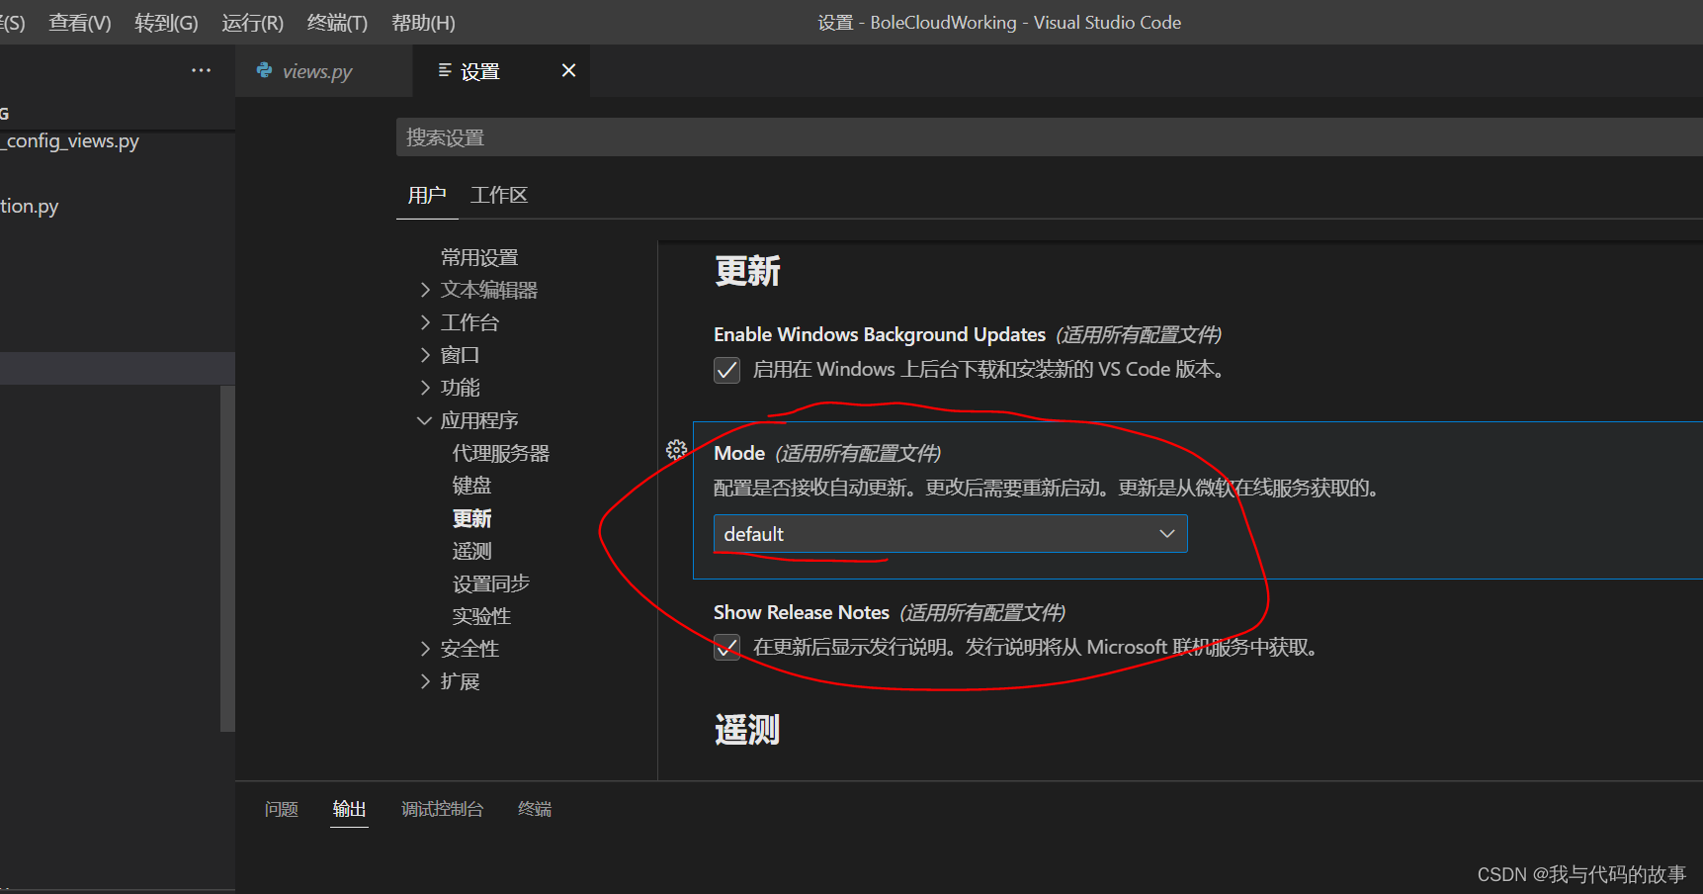The height and width of the screenshot is (894, 1703).
Task: Select the 用户 settings scope tab
Action: click(x=427, y=195)
